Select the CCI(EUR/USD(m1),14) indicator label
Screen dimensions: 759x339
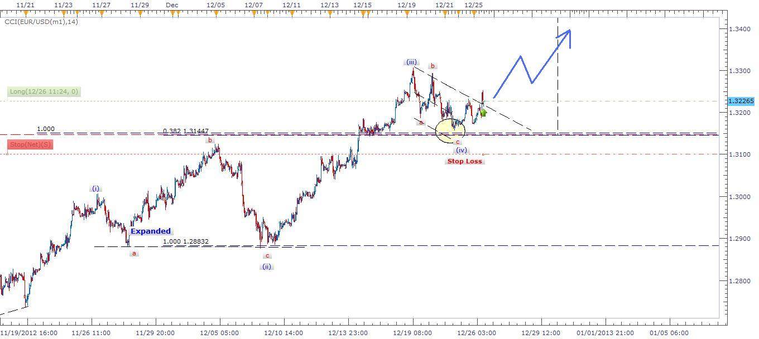tap(41, 22)
